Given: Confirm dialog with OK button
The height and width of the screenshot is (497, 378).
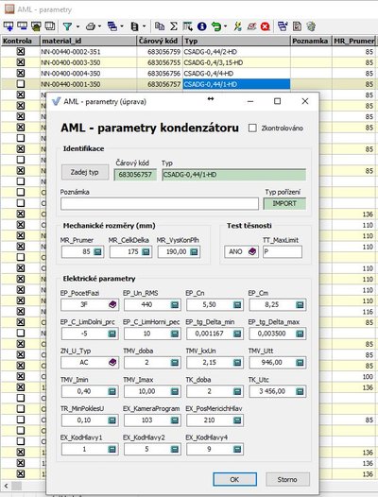Looking at the screenshot, I should point(234,479).
